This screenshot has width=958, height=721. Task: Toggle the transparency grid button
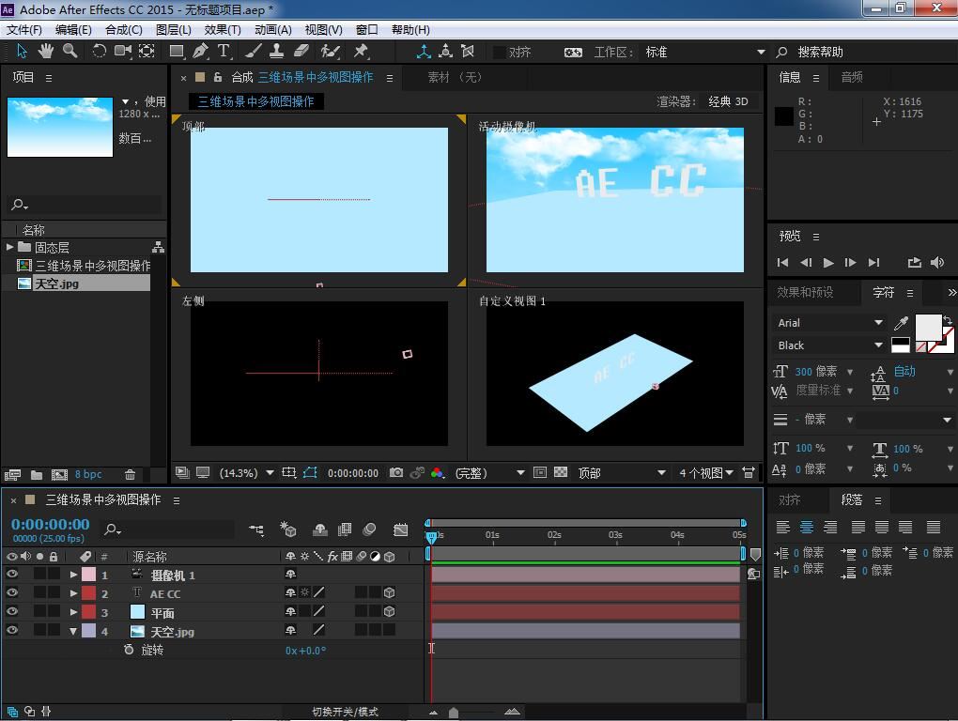click(561, 472)
